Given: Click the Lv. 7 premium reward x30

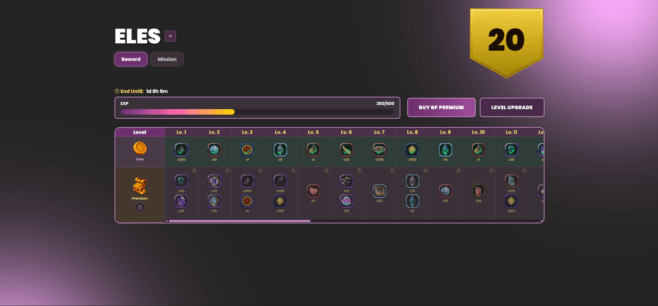Looking at the screenshot, I should point(379,191).
